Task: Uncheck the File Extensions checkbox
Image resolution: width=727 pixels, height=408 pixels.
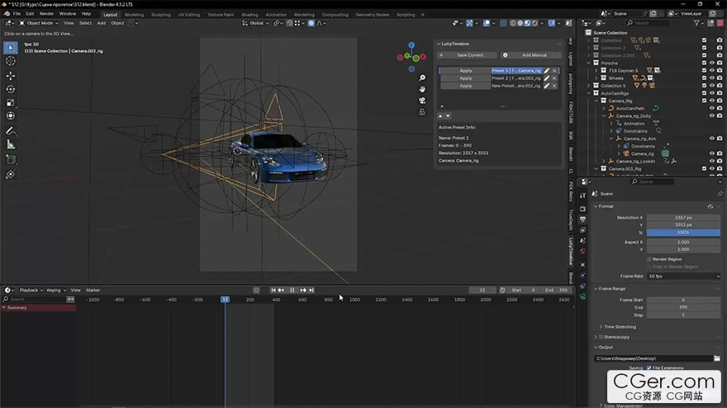Action: click(x=649, y=368)
